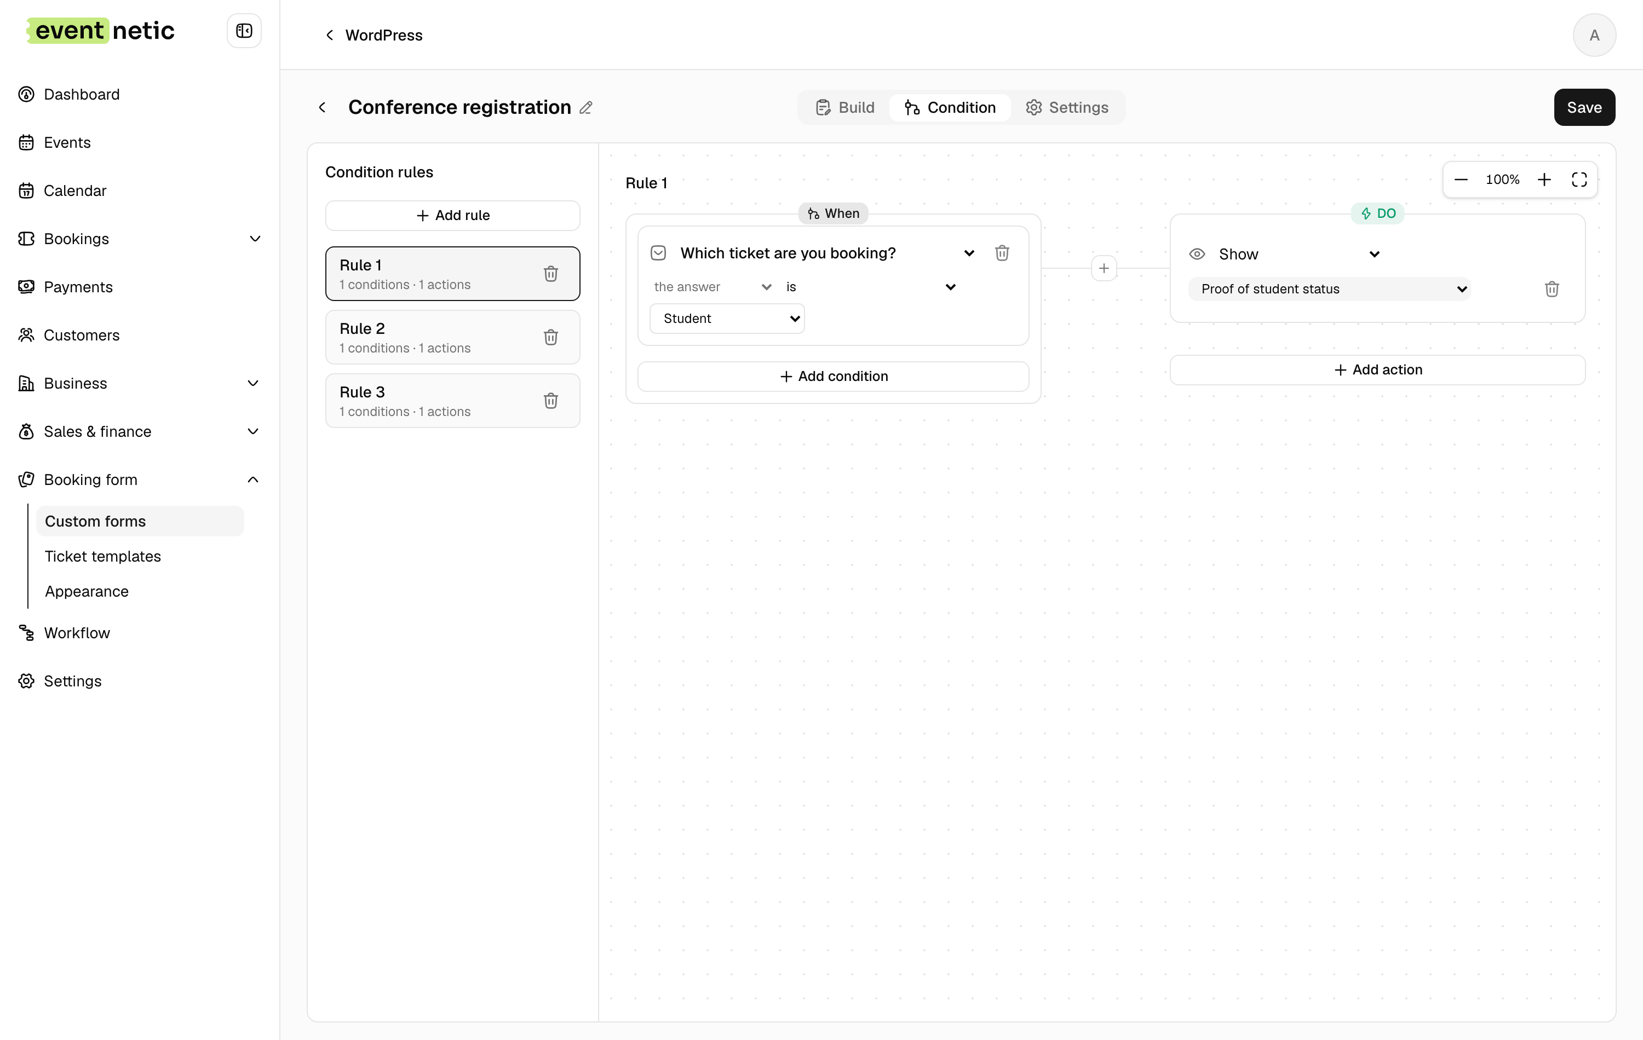Click the plus connector between When and DO
Image resolution: width=1643 pixels, height=1040 pixels.
click(1104, 268)
